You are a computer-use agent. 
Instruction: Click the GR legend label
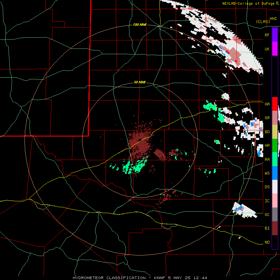pos(267,118)
